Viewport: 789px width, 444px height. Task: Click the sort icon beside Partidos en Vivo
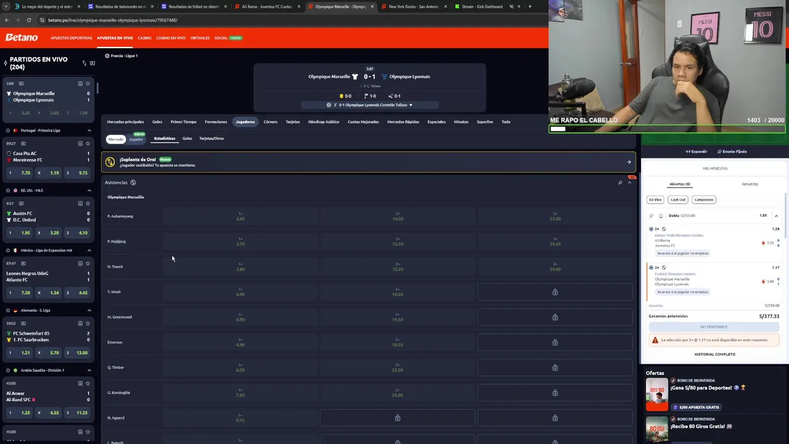coord(84,63)
